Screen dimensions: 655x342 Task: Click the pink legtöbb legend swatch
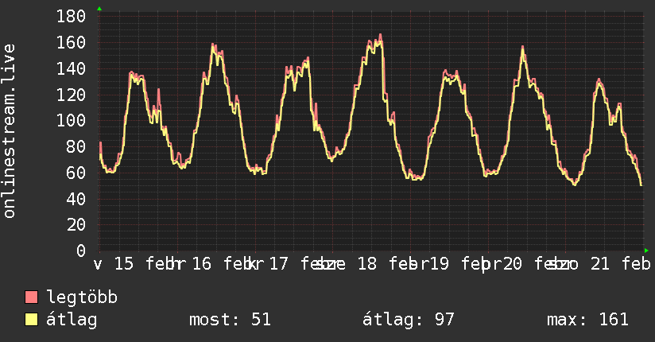[x=31, y=297]
